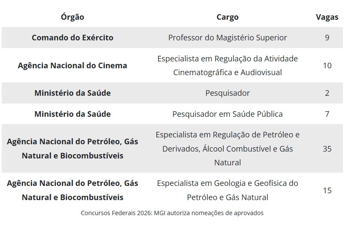The width and height of the screenshot is (346, 228).
Task: Click the vagas value 2
Action: point(327,93)
